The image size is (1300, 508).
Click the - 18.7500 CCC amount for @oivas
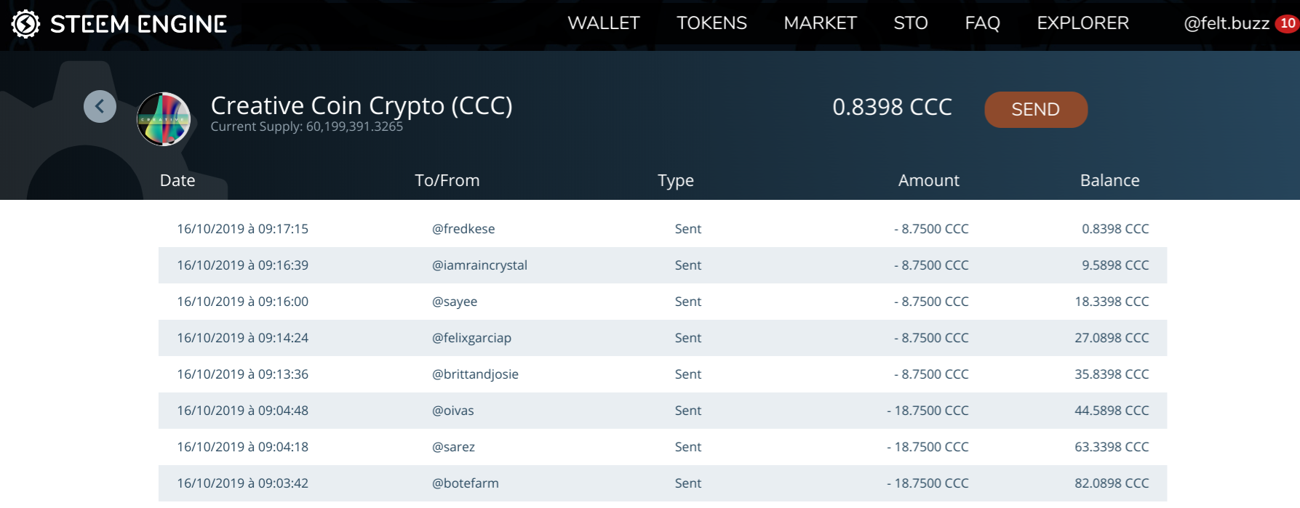pyautogui.click(x=928, y=411)
